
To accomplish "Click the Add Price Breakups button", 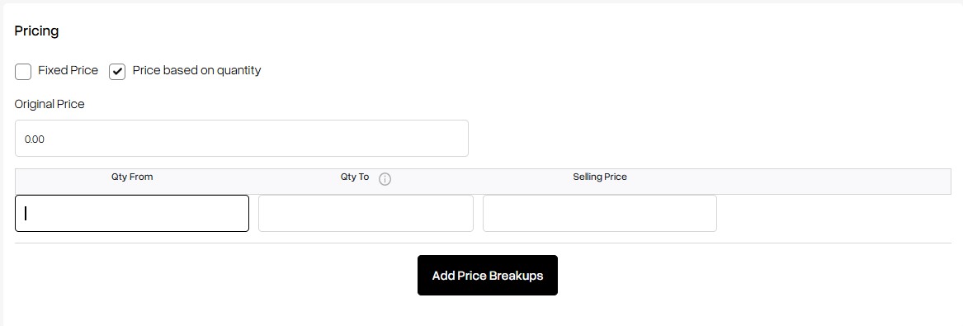I will point(488,275).
